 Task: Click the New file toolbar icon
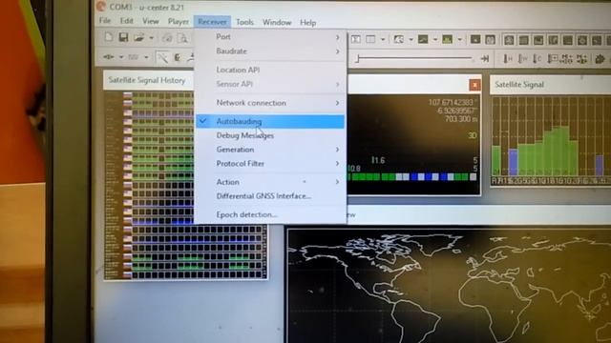point(109,37)
